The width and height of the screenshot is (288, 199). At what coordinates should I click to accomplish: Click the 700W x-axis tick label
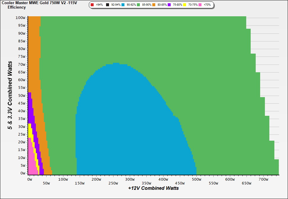click(x=263, y=179)
